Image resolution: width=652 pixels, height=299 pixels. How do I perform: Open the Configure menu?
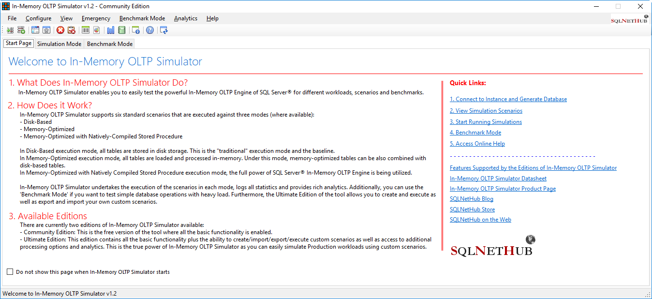click(39, 18)
